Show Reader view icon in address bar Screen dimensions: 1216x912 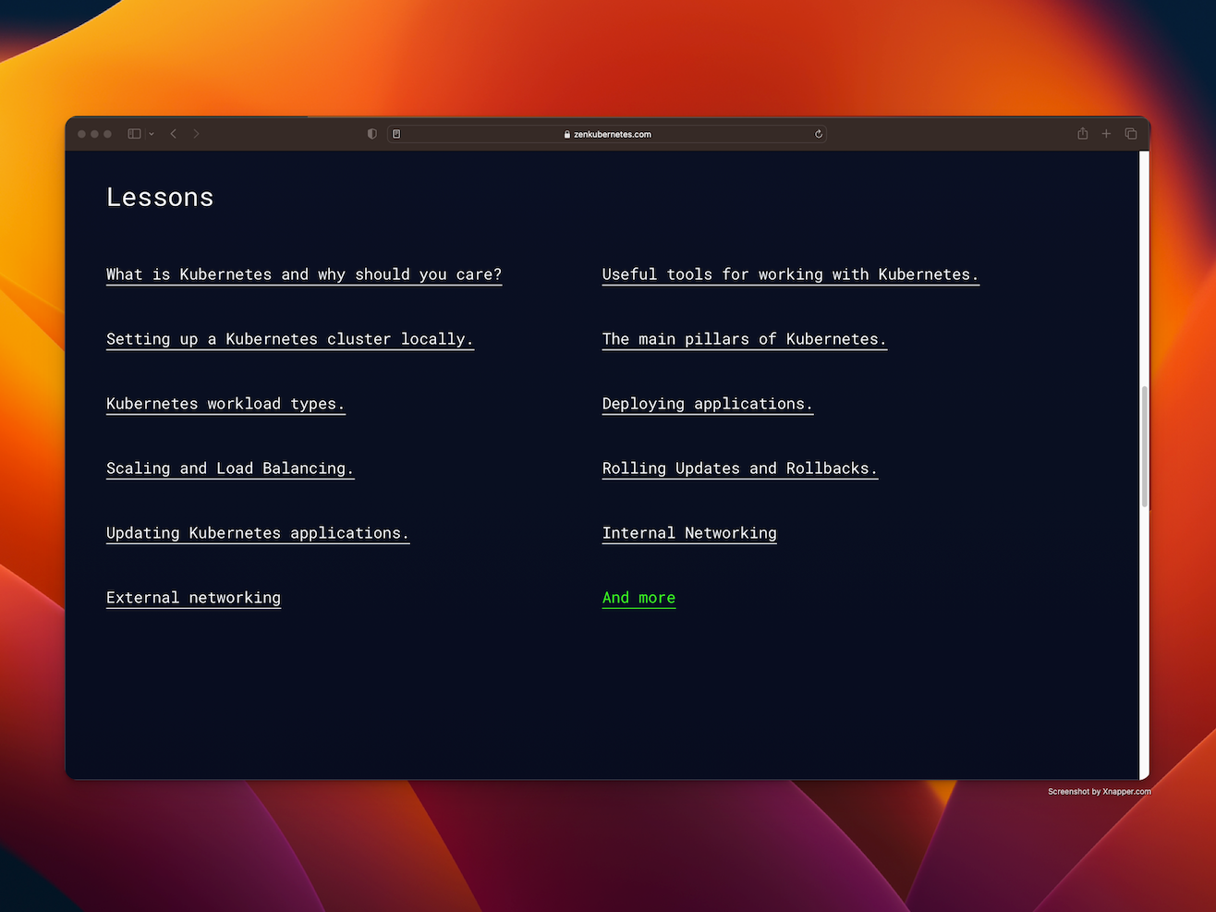(396, 134)
